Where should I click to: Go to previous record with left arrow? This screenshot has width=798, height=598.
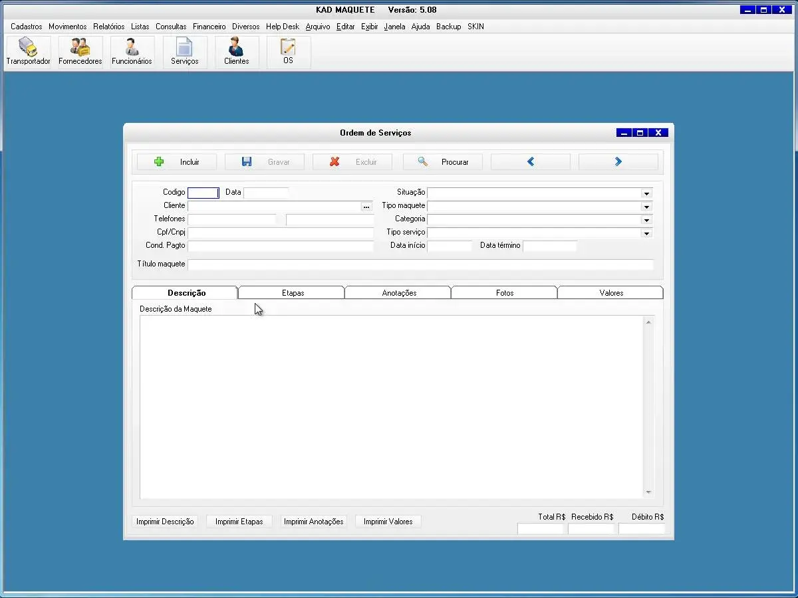coord(531,161)
